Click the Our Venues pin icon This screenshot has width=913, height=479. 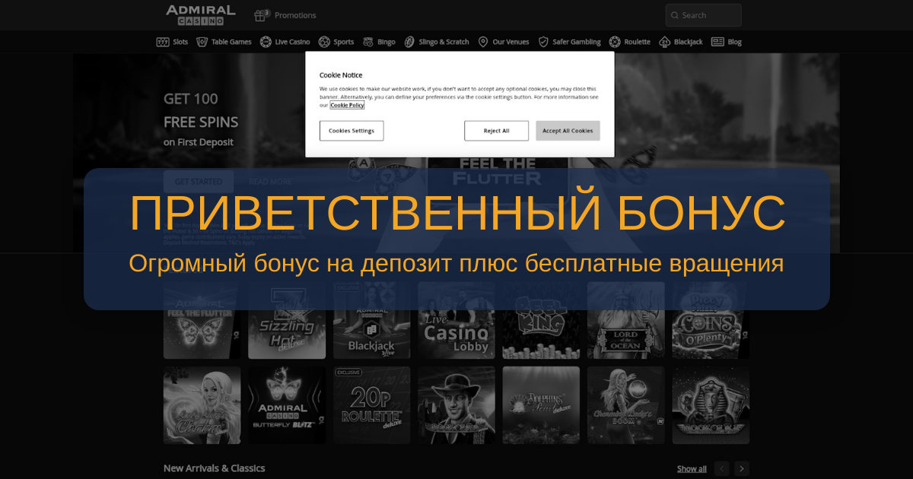coord(483,42)
